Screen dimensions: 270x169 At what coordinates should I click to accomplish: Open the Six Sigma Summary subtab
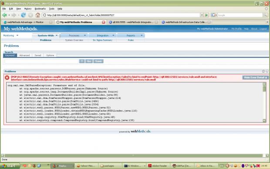point(102,40)
